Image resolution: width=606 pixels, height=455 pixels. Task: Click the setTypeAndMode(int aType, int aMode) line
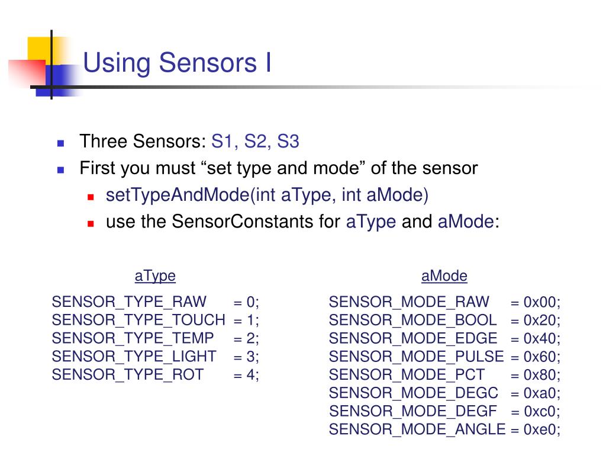point(267,196)
